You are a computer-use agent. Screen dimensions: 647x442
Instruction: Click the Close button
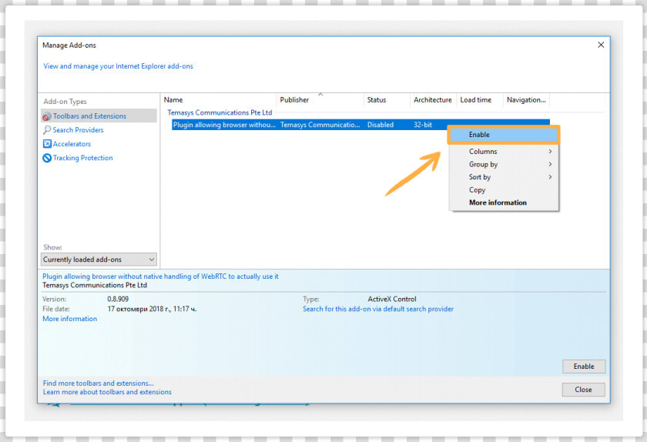click(584, 390)
